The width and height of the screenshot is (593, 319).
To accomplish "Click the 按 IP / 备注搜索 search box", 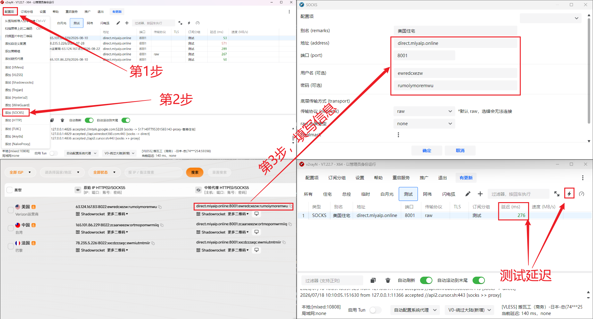I will tap(154, 172).
